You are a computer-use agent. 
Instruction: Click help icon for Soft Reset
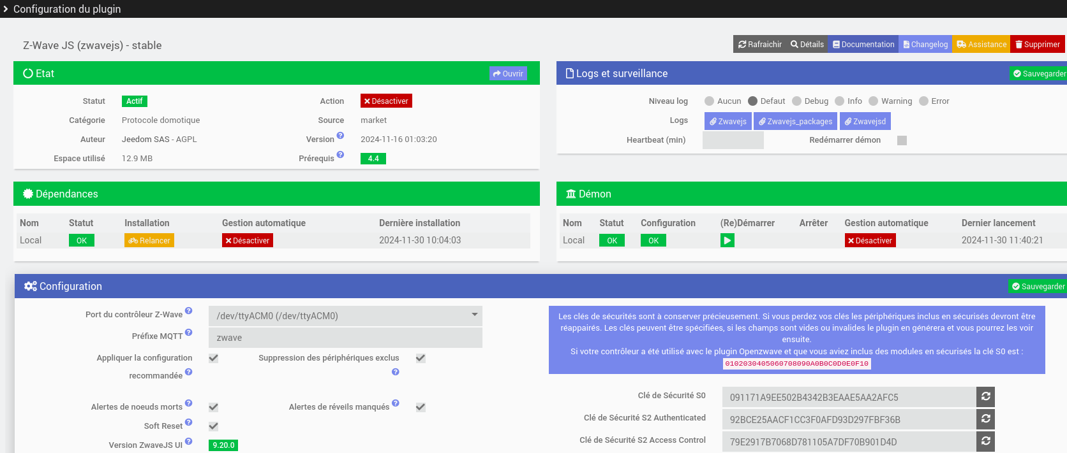coord(188,422)
